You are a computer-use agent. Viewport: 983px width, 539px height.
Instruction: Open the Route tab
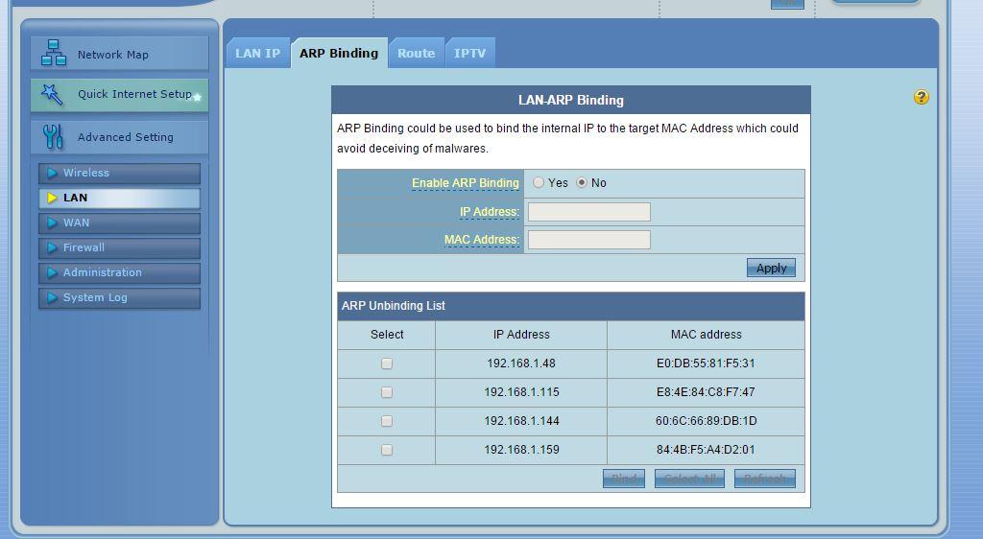click(417, 53)
